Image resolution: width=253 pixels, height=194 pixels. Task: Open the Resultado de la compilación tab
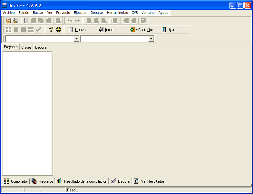point(82,181)
